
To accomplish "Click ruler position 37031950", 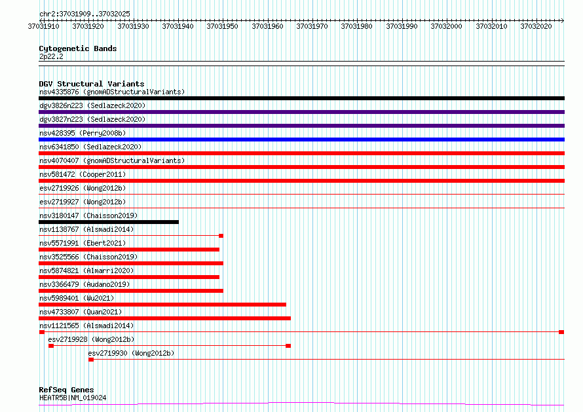I will (x=222, y=26).
